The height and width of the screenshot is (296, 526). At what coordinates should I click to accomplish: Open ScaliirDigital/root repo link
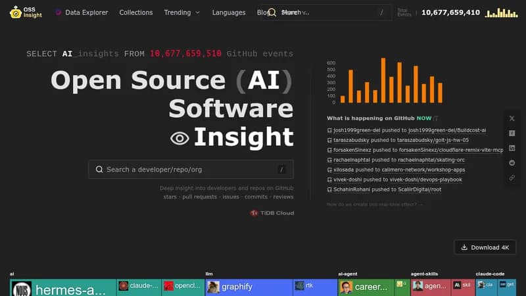pyautogui.click(x=419, y=189)
